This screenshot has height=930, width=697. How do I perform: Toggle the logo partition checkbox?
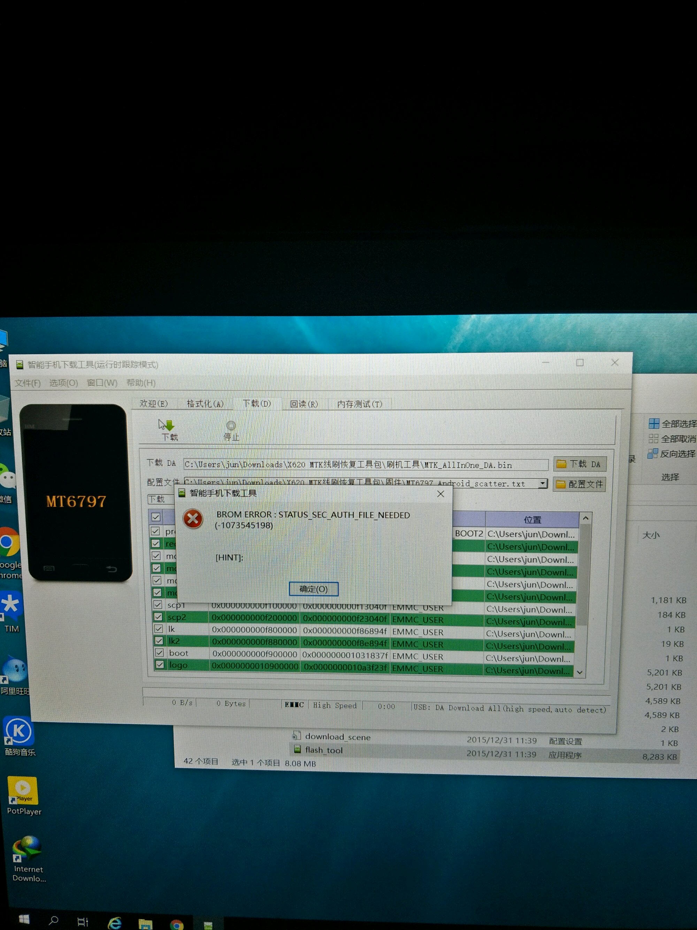point(160,665)
